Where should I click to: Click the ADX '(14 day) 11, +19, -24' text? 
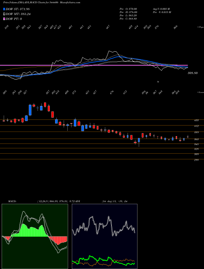pos(115,201)
